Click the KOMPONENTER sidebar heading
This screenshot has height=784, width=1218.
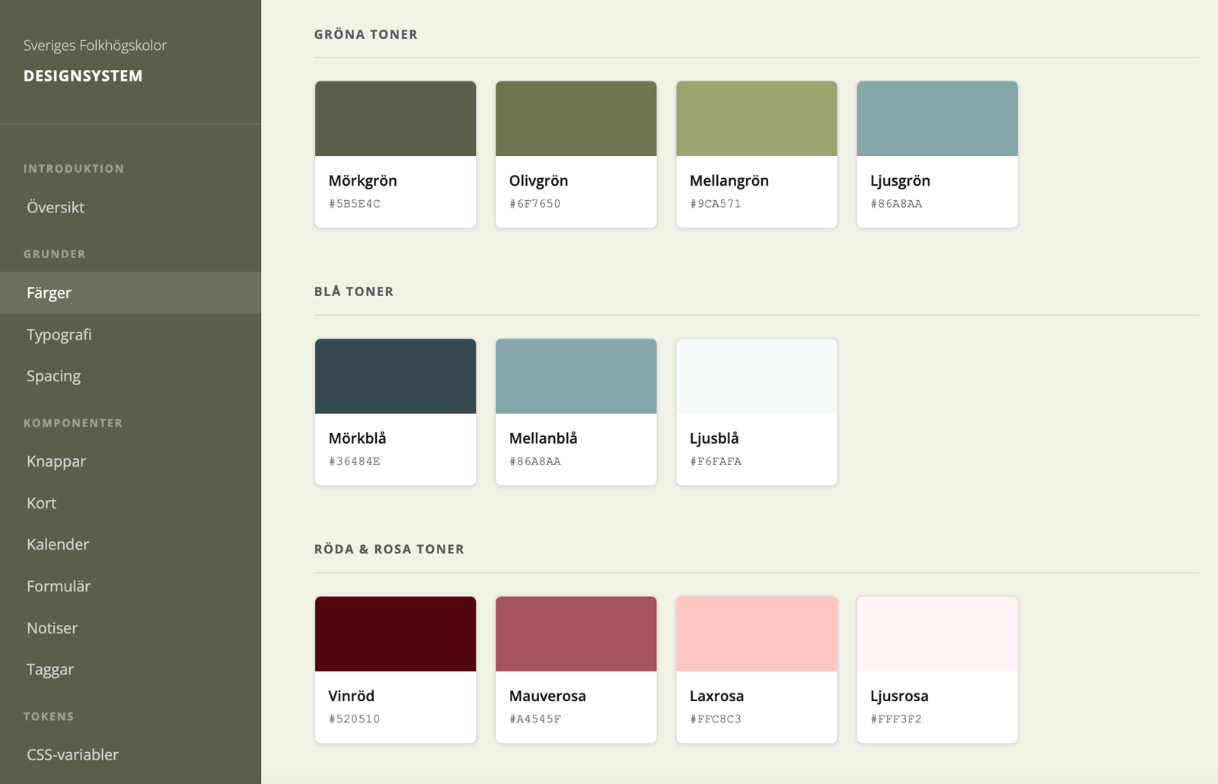[x=73, y=423]
